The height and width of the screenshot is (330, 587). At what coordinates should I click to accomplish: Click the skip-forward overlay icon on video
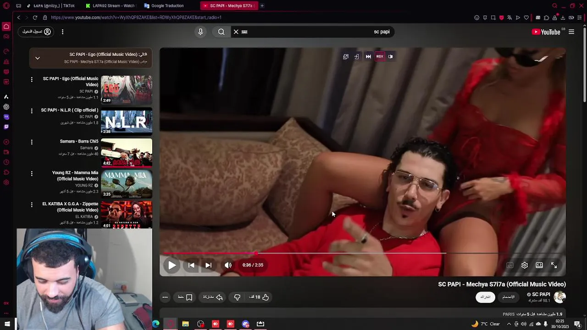pos(368,56)
